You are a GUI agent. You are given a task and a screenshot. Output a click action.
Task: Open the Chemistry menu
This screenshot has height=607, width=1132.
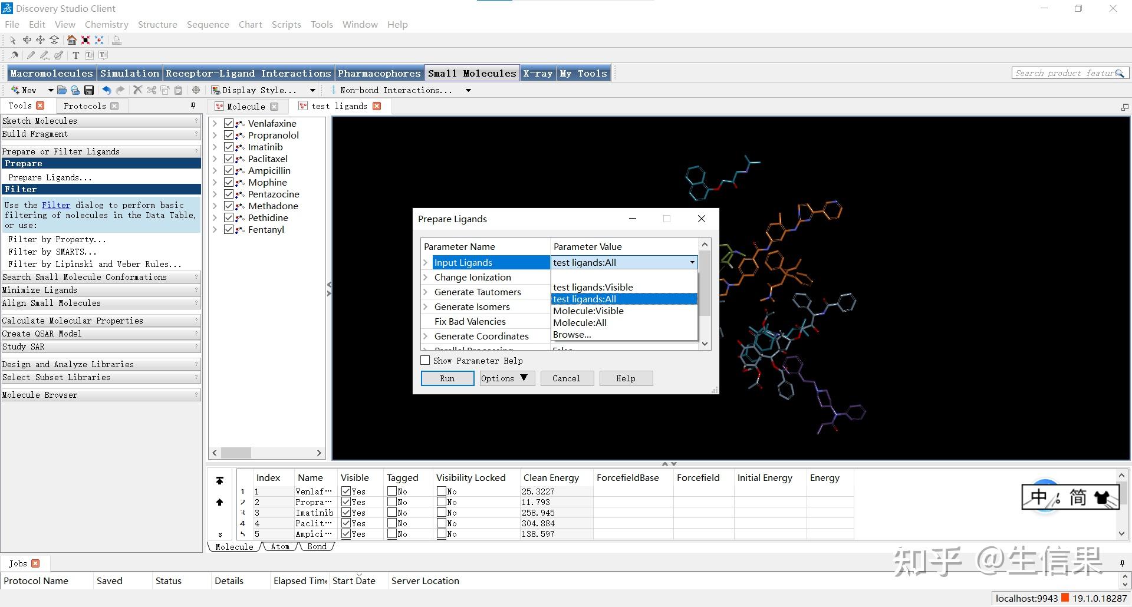coord(106,24)
